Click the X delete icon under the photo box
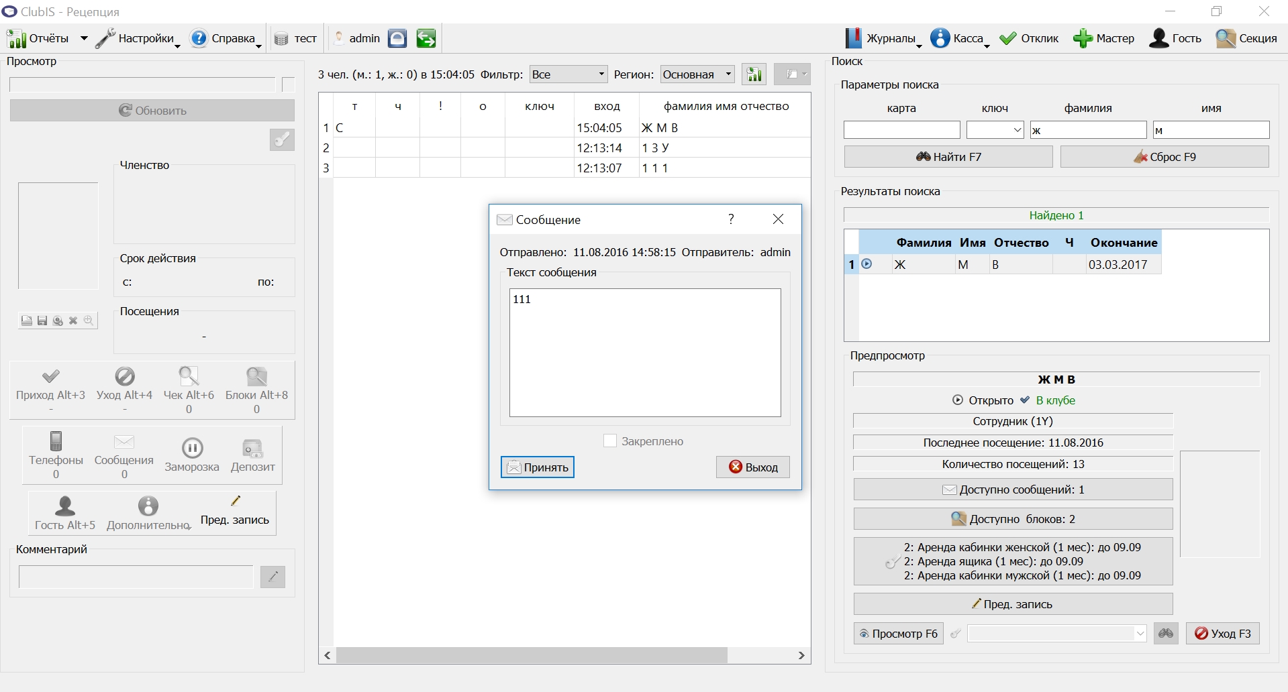The width and height of the screenshot is (1288, 692). (73, 321)
